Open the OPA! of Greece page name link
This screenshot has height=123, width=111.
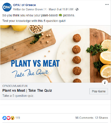(24, 5)
